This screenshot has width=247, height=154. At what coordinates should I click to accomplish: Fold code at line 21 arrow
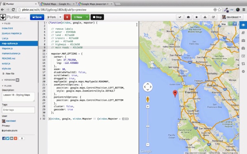pyautogui.click(x=46, y=85)
